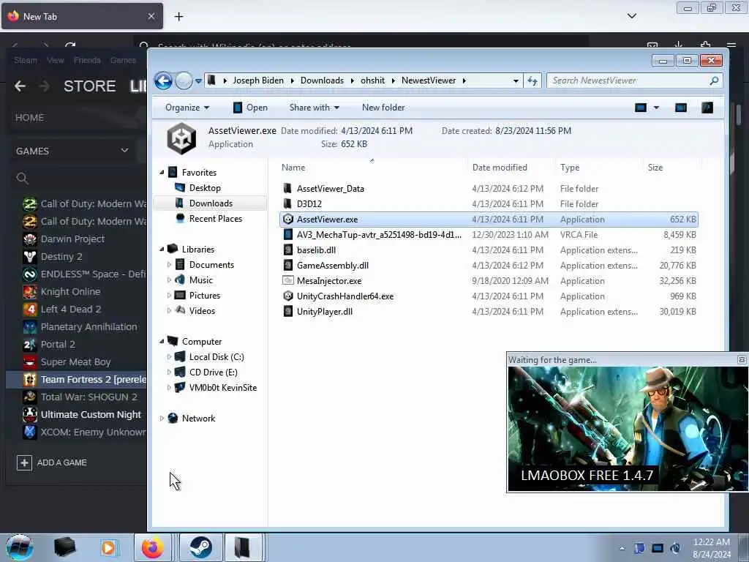Expand Local Disk (C:) node
The image size is (749, 562).
click(169, 357)
